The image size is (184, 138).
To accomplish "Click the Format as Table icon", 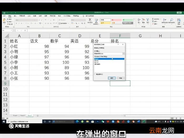I will click(96, 20).
